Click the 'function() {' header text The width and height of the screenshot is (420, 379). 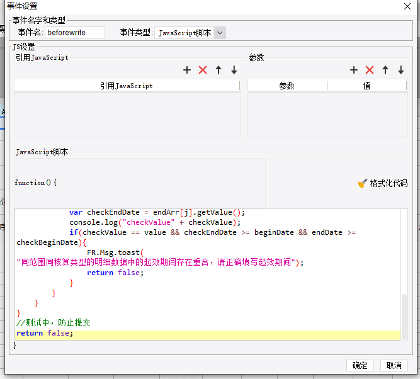pyautogui.click(x=36, y=183)
